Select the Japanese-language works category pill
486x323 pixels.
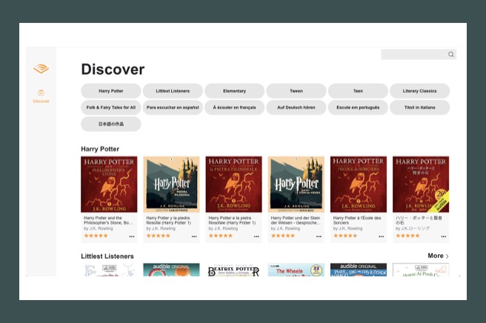[x=111, y=124]
